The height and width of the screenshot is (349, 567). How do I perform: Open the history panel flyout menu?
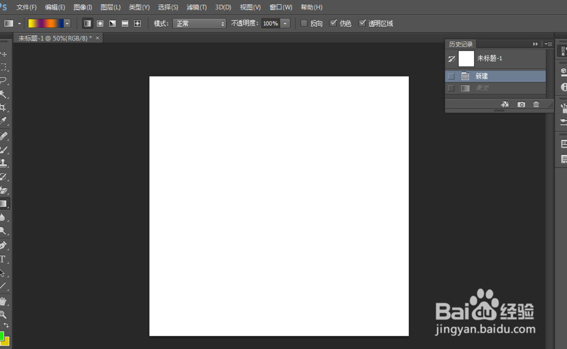pyautogui.click(x=548, y=44)
